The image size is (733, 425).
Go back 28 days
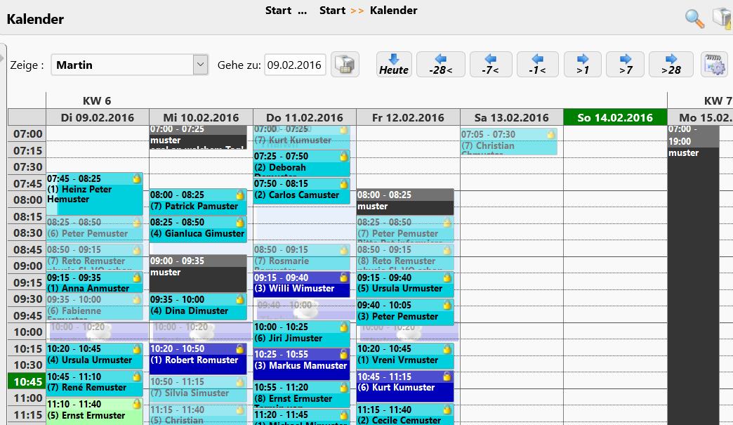tap(440, 65)
